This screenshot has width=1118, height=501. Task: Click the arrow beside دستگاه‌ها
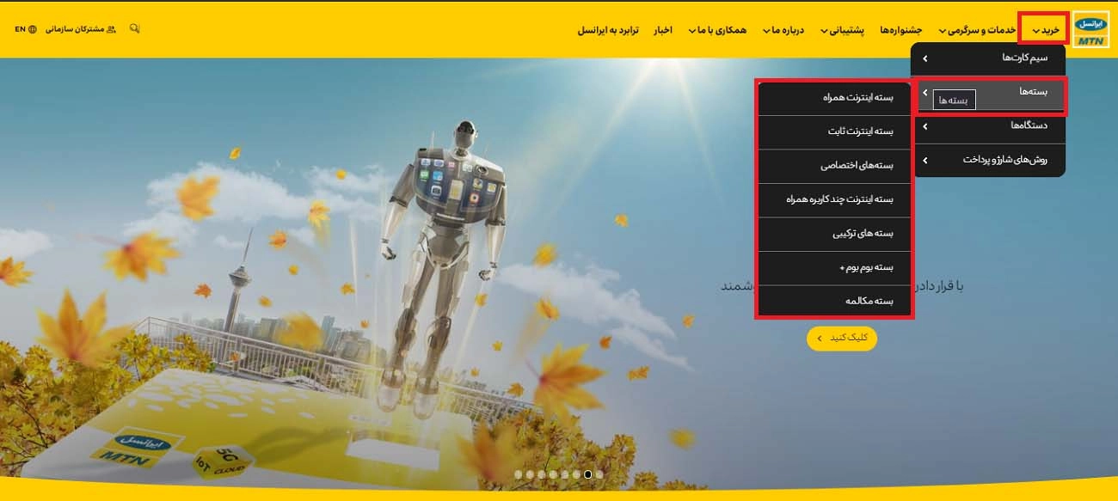tap(924, 126)
